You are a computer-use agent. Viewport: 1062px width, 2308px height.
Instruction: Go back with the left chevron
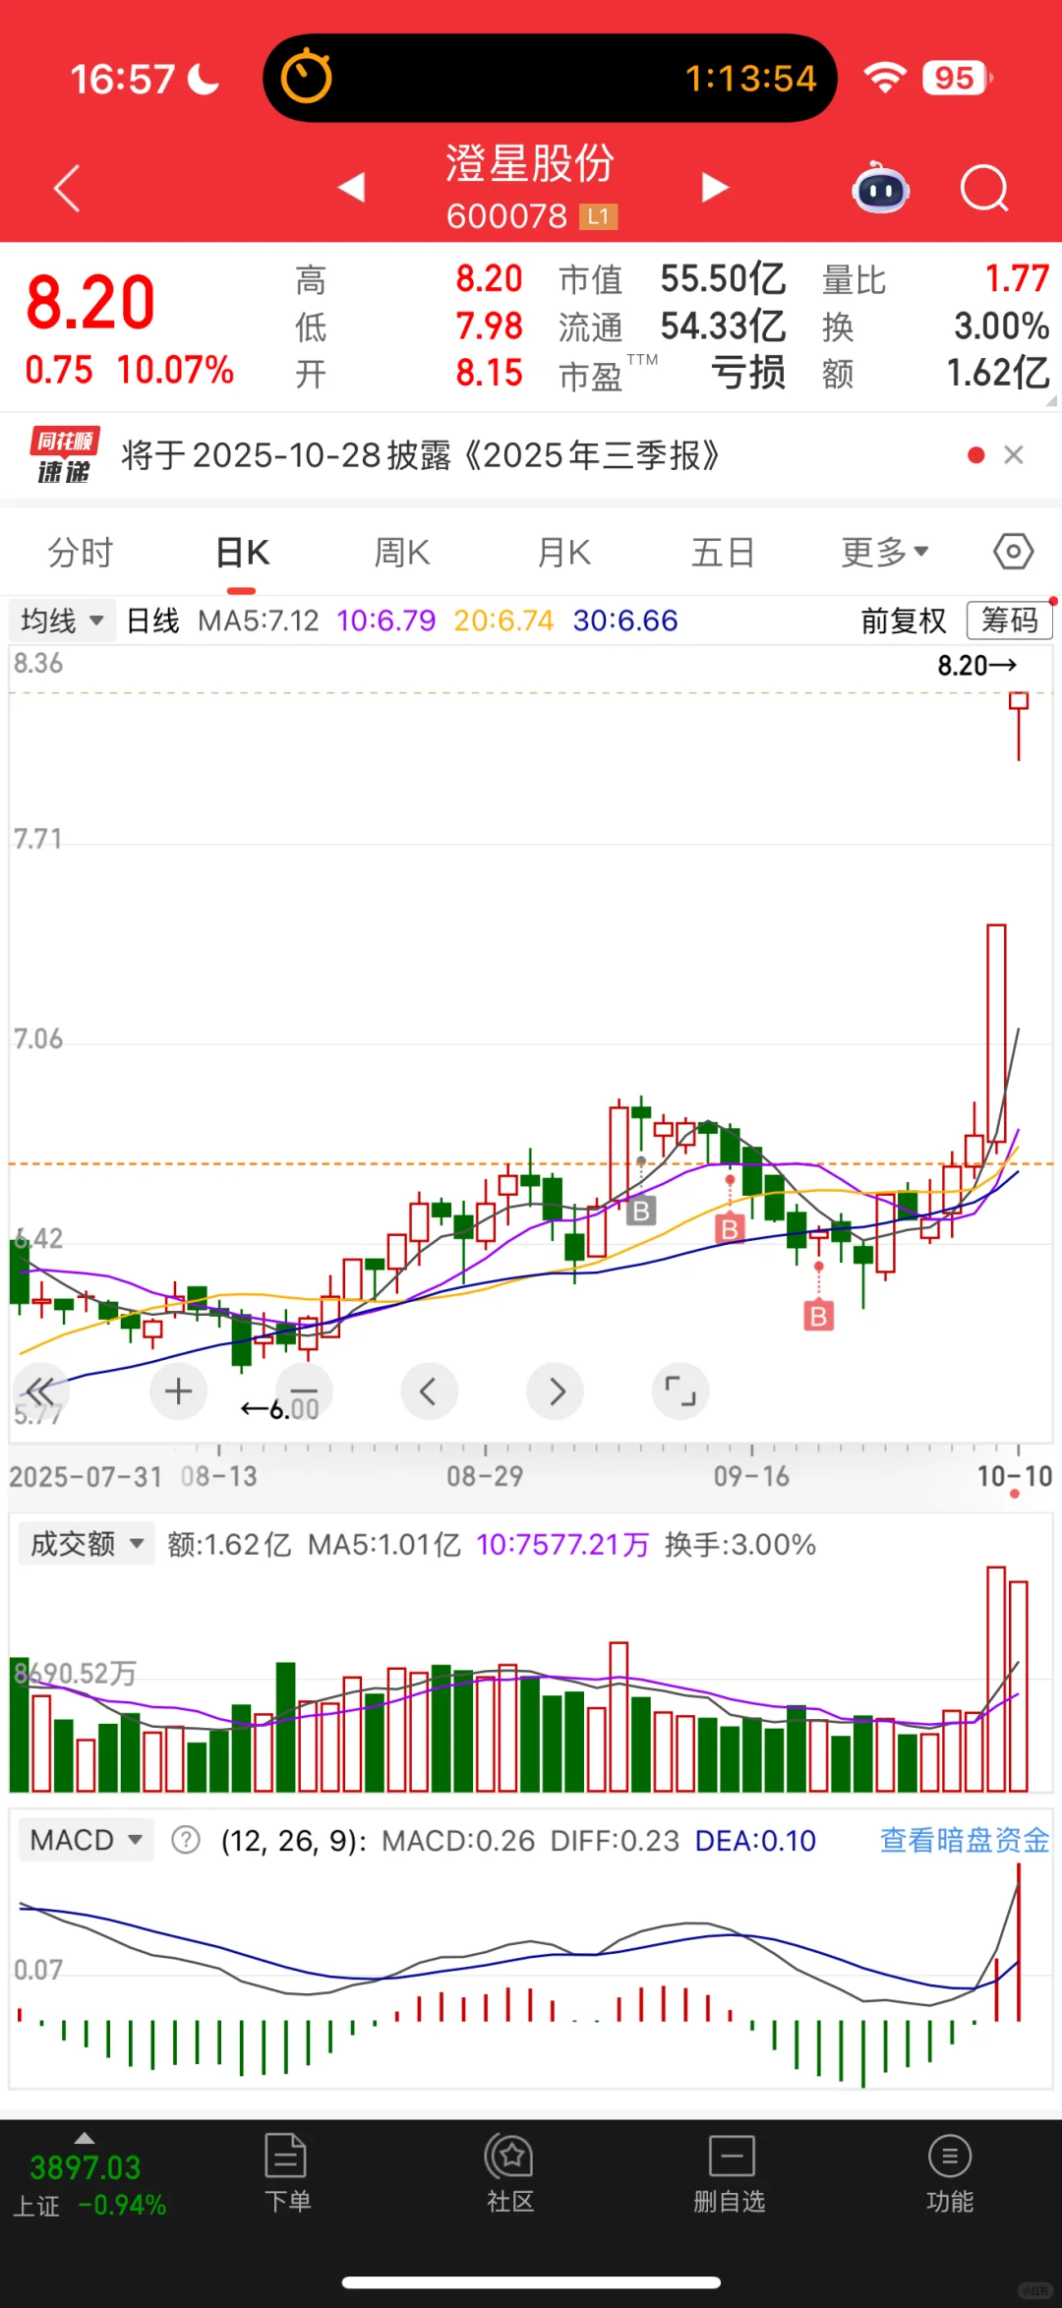67,188
